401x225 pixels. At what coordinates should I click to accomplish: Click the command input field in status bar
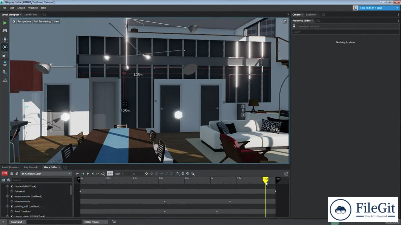coord(54,222)
